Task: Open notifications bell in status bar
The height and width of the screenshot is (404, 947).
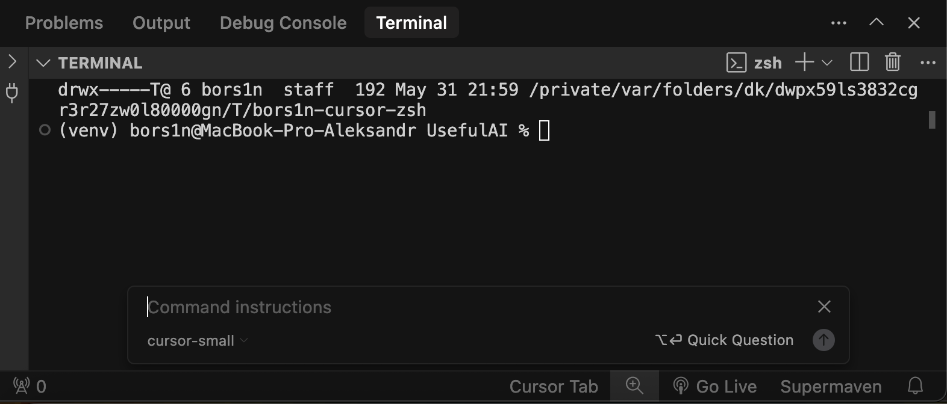Action: click(x=915, y=385)
